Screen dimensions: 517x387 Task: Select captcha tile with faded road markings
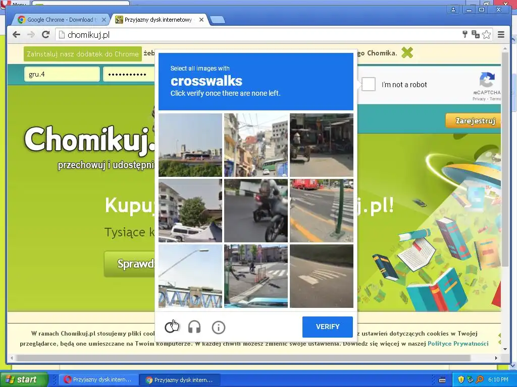tap(322, 276)
